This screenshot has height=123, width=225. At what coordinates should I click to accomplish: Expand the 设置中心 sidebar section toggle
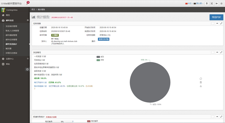(28, 59)
